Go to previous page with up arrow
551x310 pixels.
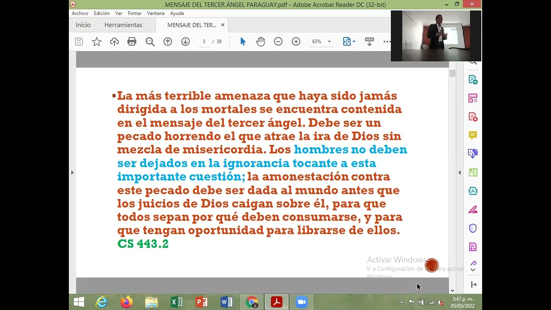(x=168, y=42)
